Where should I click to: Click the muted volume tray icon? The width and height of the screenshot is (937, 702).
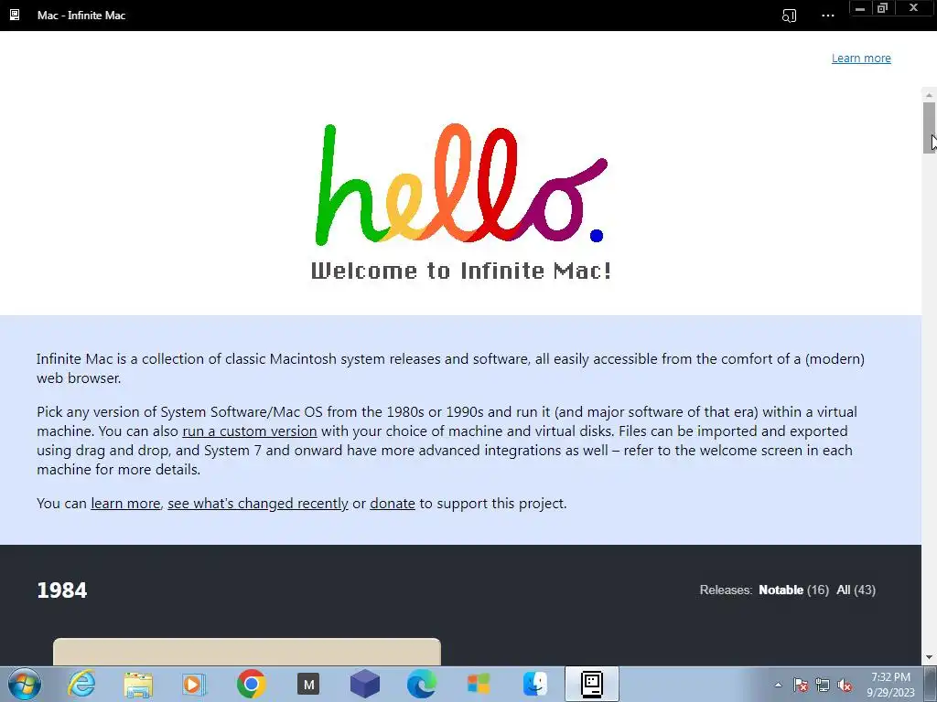[x=845, y=685]
